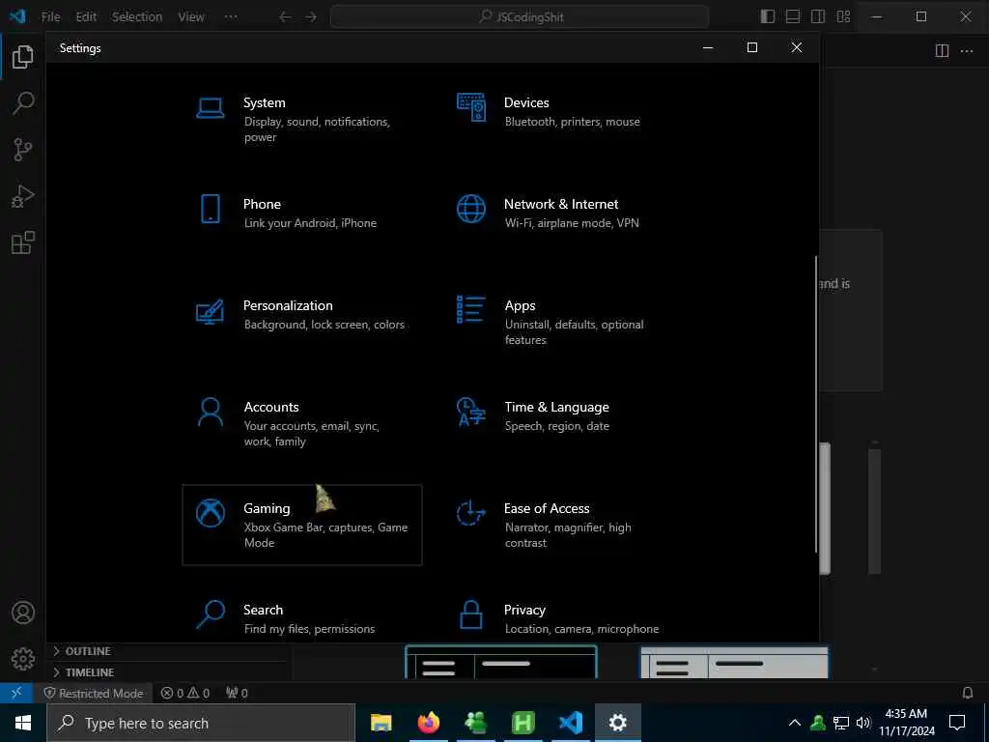
Task: Open Network & Internet settings
Action: (563, 220)
